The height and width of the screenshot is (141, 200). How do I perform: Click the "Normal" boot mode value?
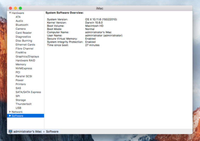90,29
